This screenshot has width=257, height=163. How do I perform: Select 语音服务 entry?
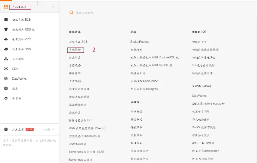pyautogui.click(x=136, y=127)
